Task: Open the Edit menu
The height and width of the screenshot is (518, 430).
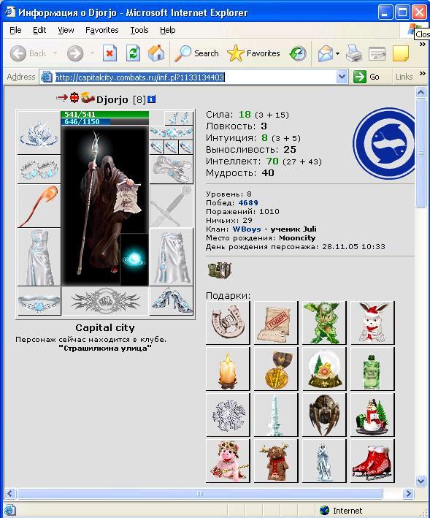Action: tap(39, 30)
